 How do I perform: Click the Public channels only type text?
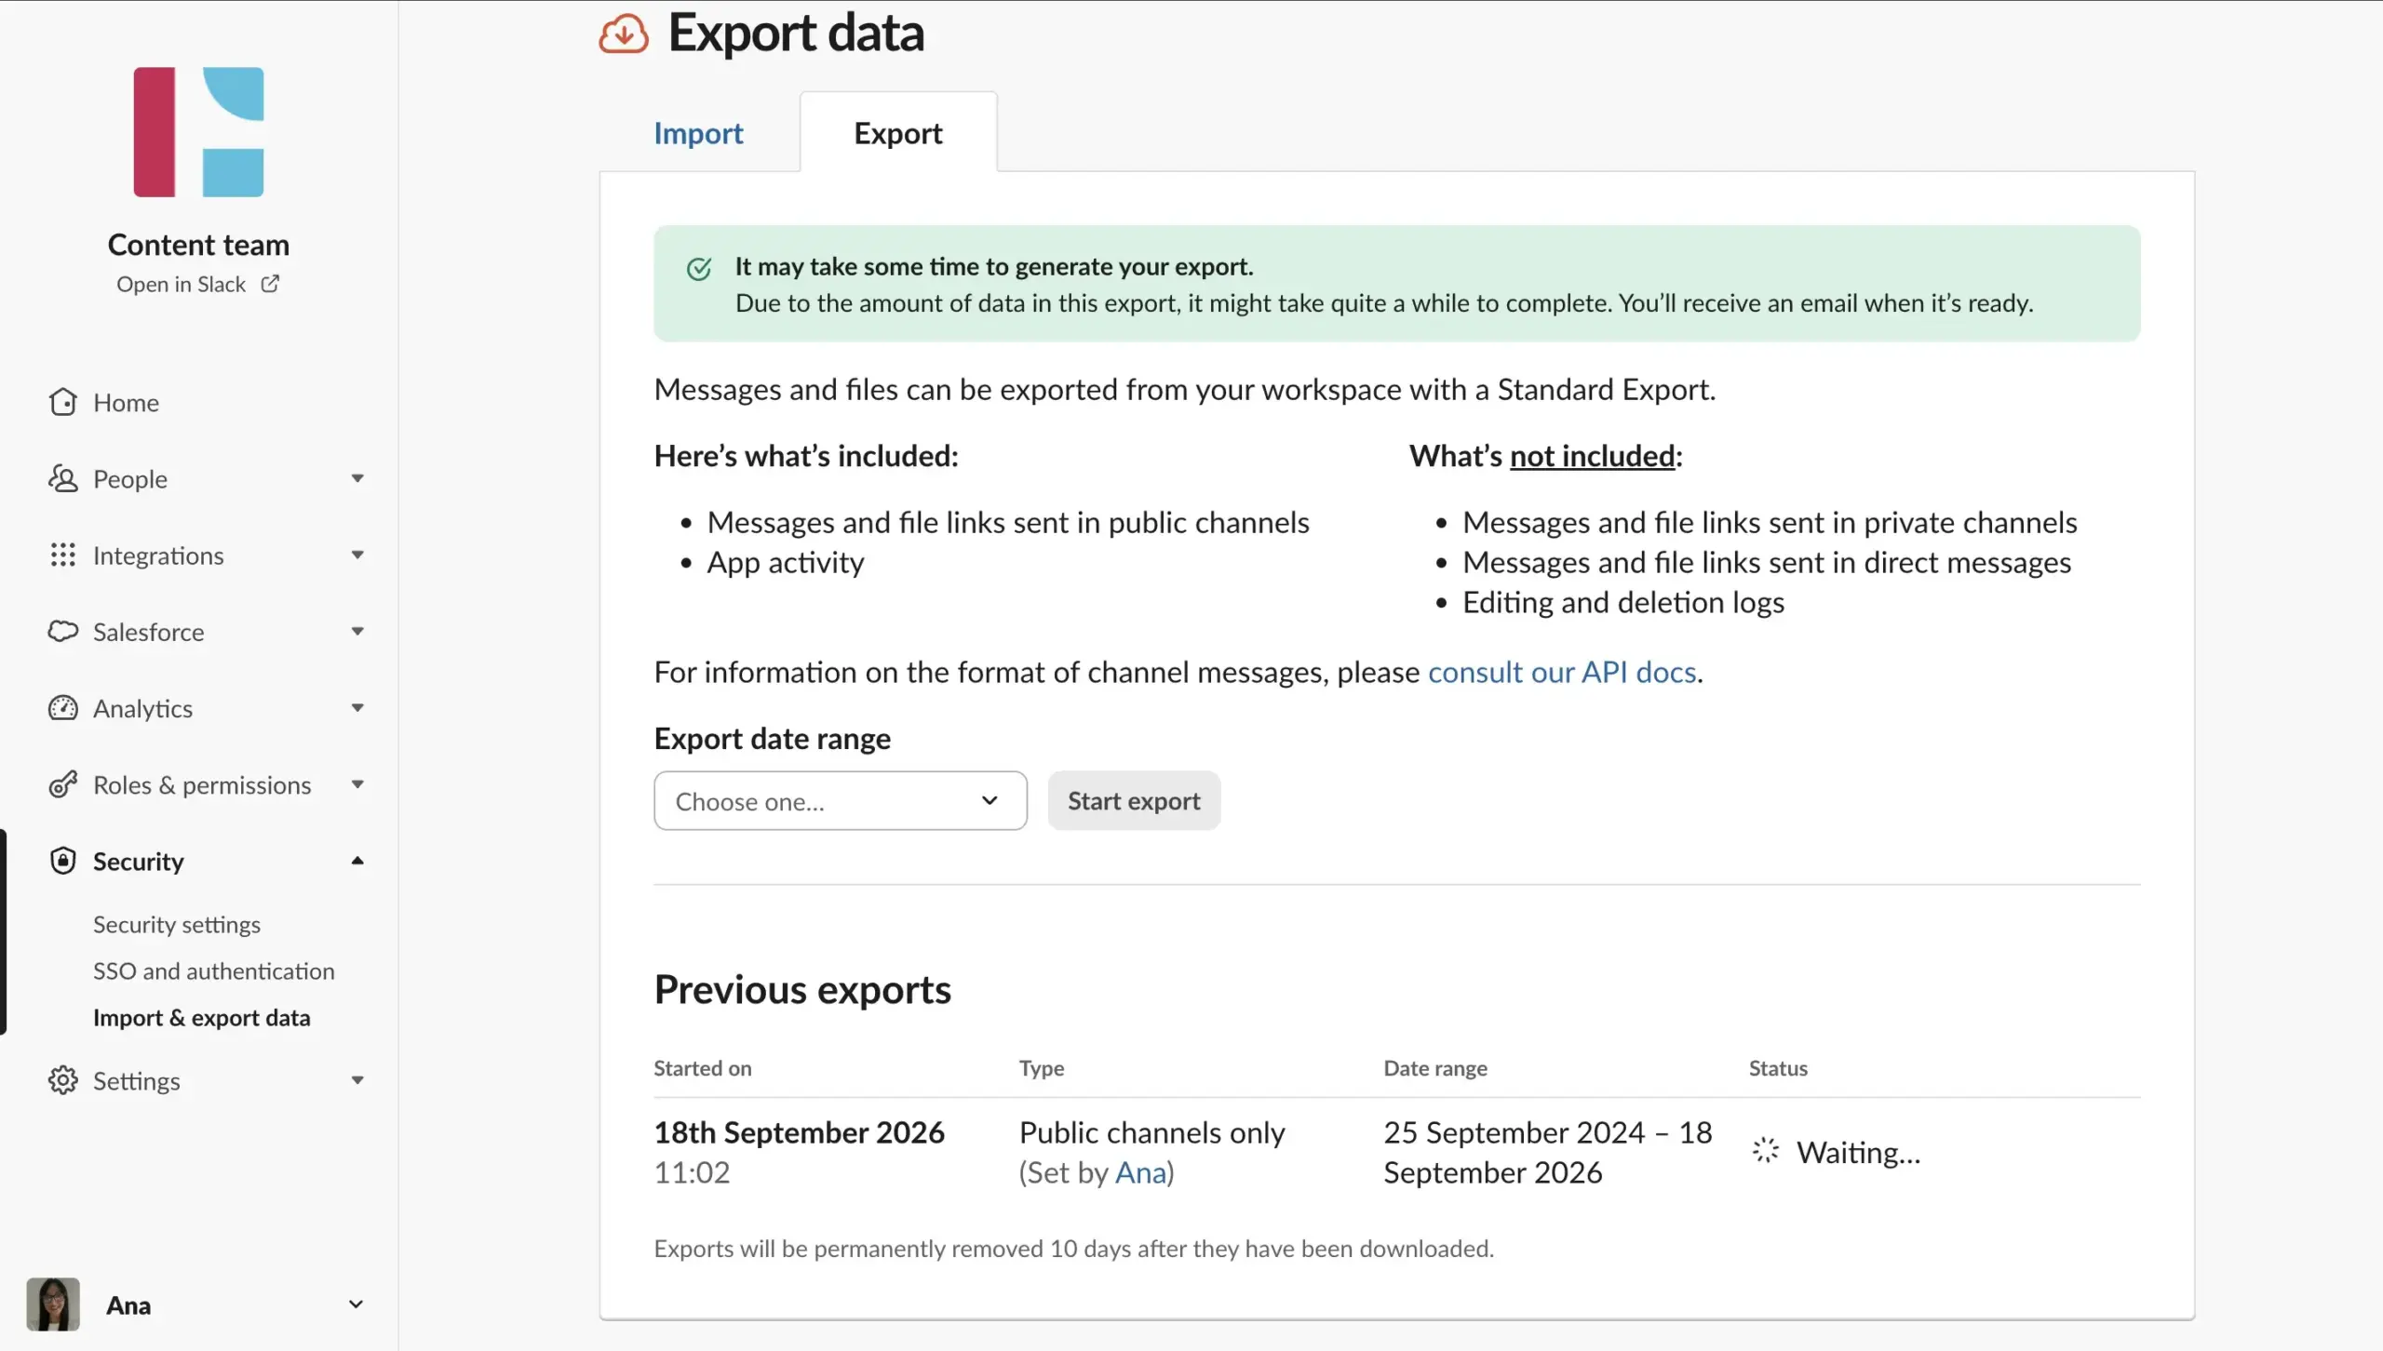[x=1152, y=1132]
